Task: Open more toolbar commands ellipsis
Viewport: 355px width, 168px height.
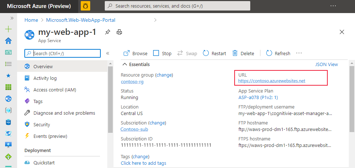Action: (x=299, y=53)
